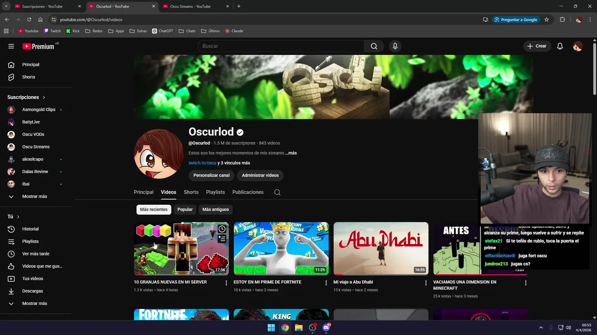Switch to channel Principal tab

point(144,192)
